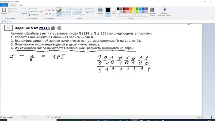215x121 pixels.
Task: Switch to the View (Вид) tab
Action: click(x=21, y=5)
